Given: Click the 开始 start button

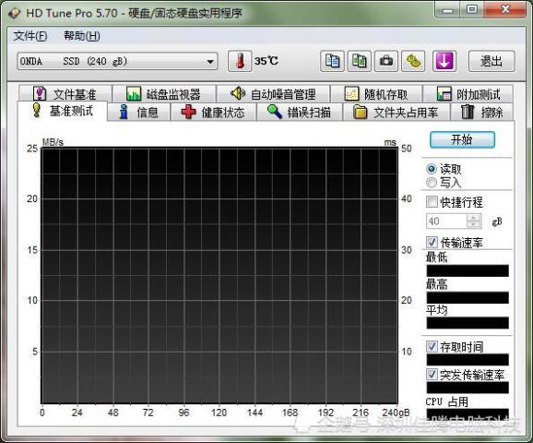Looking at the screenshot, I should [462, 139].
